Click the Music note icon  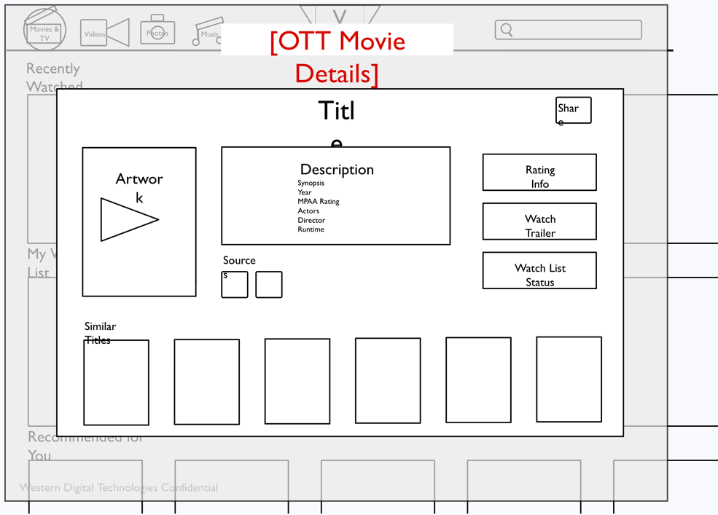208,31
